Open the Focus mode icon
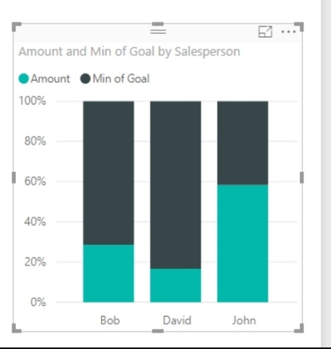 (x=265, y=31)
